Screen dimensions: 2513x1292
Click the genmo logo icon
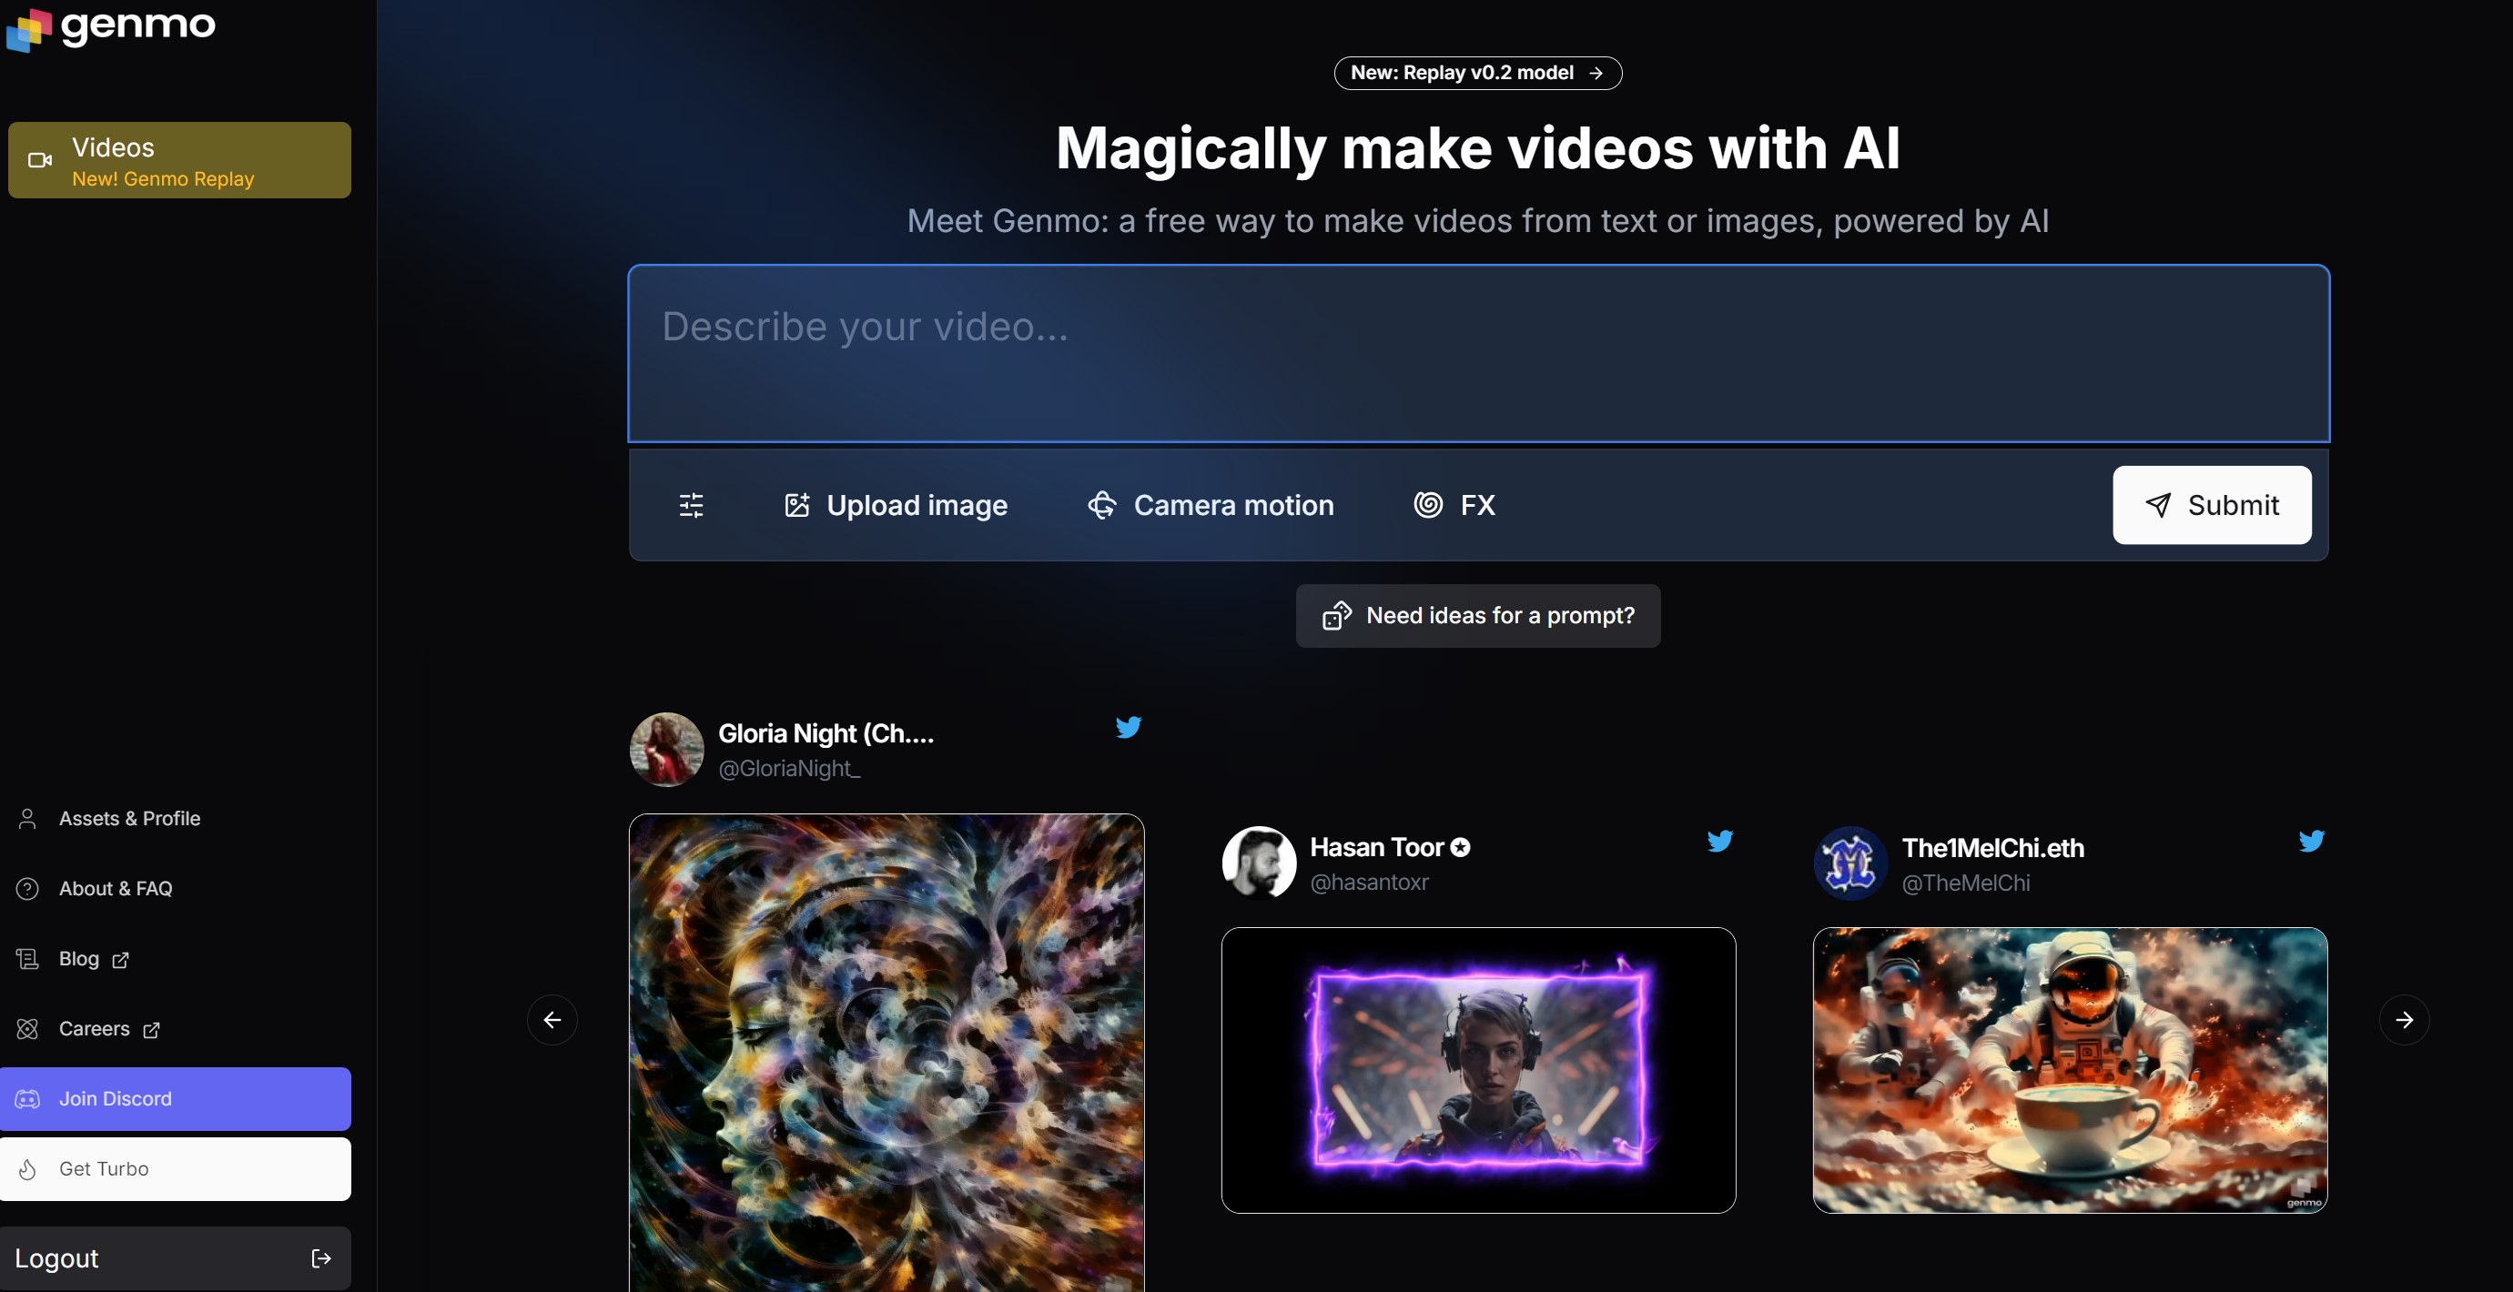pos(27,29)
